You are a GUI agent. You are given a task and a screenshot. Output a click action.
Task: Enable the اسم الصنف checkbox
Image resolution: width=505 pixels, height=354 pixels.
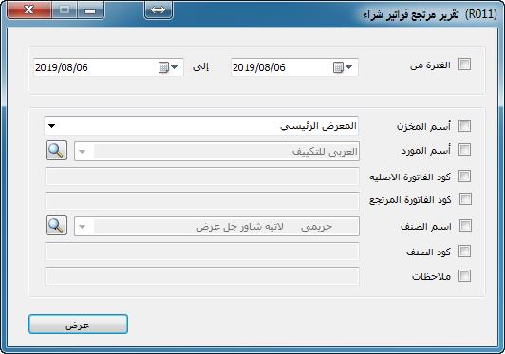click(465, 226)
